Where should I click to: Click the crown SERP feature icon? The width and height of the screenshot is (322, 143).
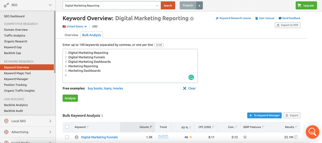point(245,137)
